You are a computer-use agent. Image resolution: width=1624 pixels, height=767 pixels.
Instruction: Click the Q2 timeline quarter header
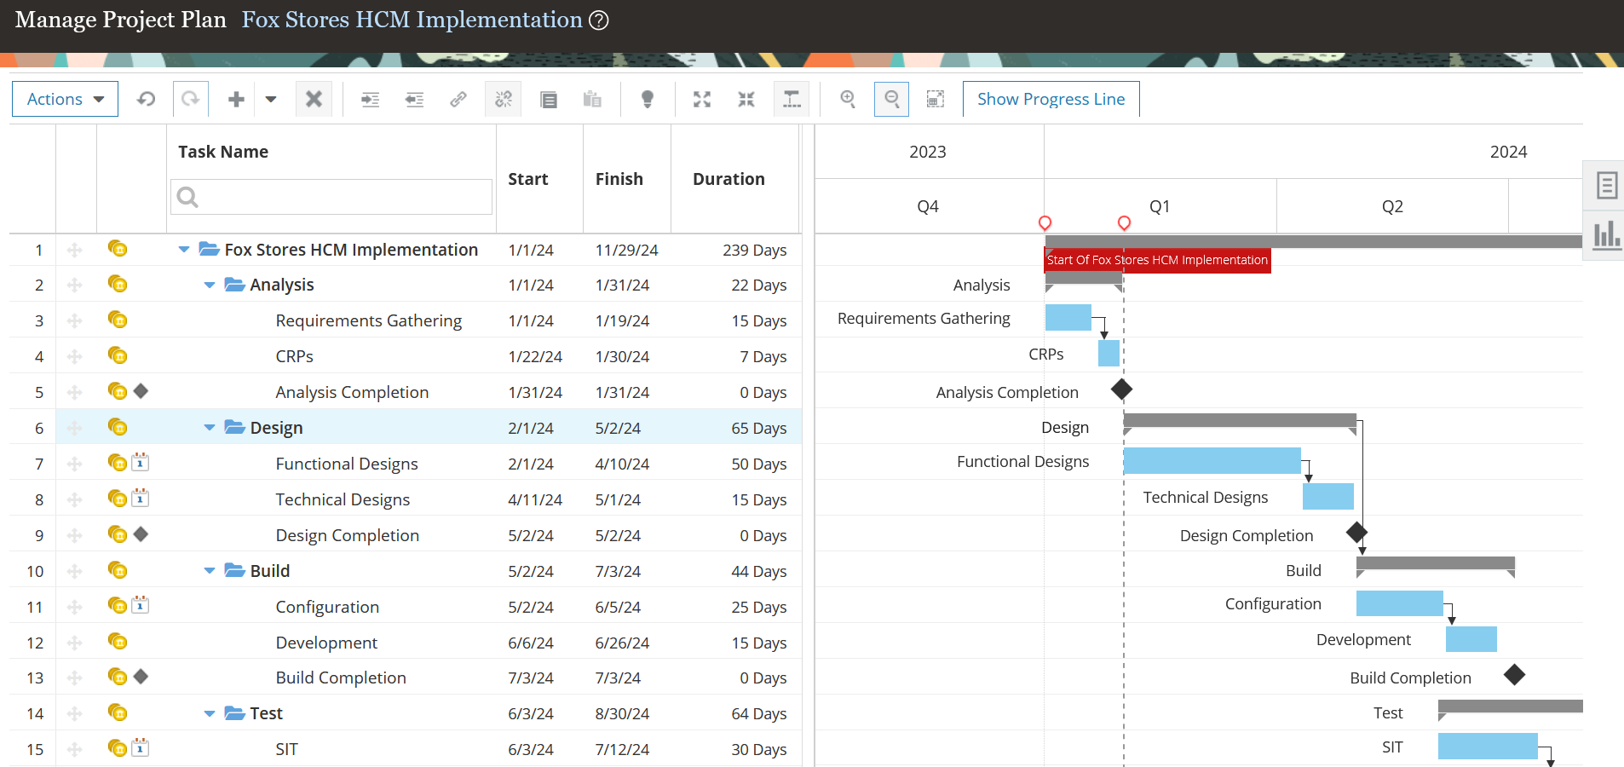click(1392, 206)
